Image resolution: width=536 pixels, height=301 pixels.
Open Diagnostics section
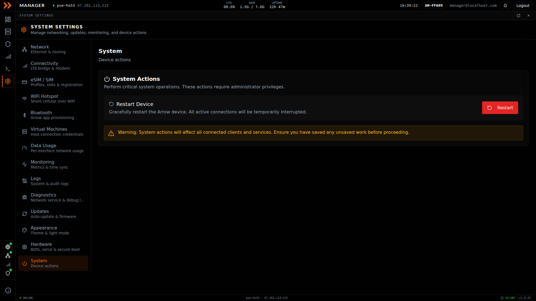(x=53, y=197)
